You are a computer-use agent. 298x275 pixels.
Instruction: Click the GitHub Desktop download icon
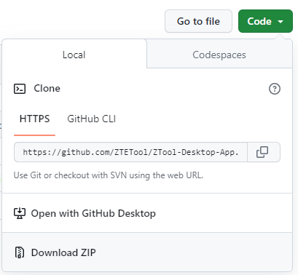pos(20,213)
